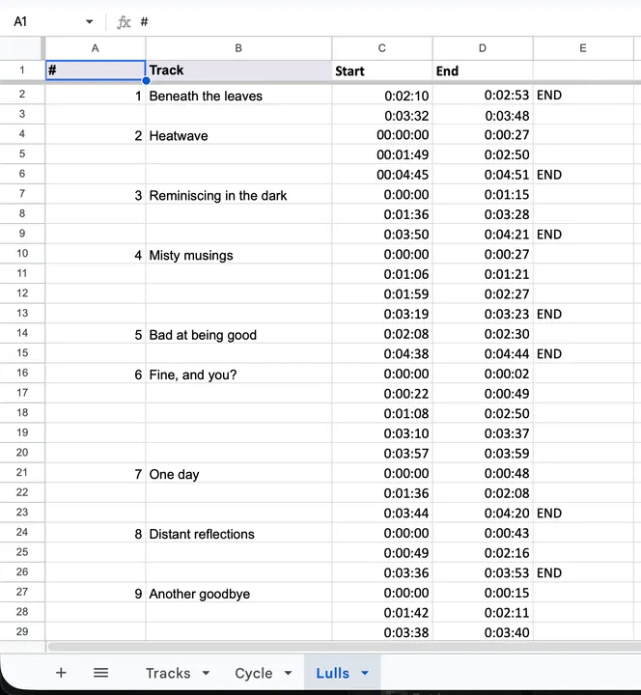Select column A header

coord(96,48)
